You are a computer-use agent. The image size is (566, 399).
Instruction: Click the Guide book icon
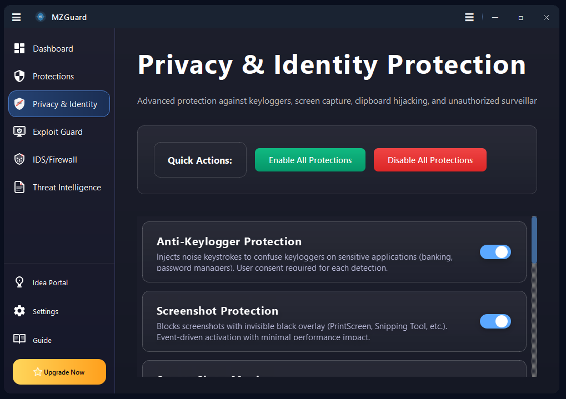coord(18,340)
